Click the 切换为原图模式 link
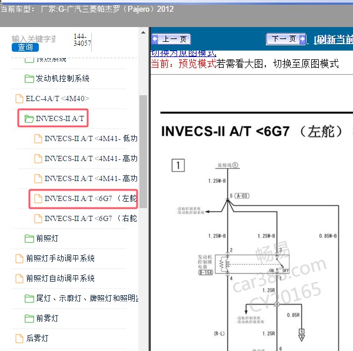This screenshot has width=353, height=351. pos(183,54)
